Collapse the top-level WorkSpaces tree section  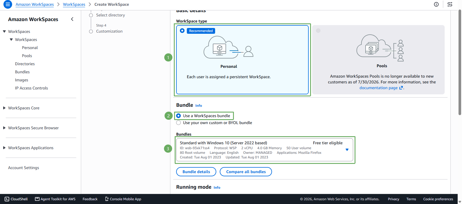point(4,31)
